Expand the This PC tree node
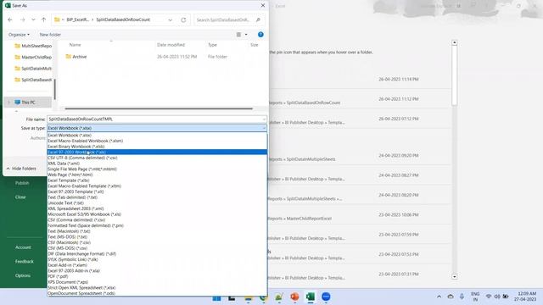The height and width of the screenshot is (305, 543). tap(9, 103)
